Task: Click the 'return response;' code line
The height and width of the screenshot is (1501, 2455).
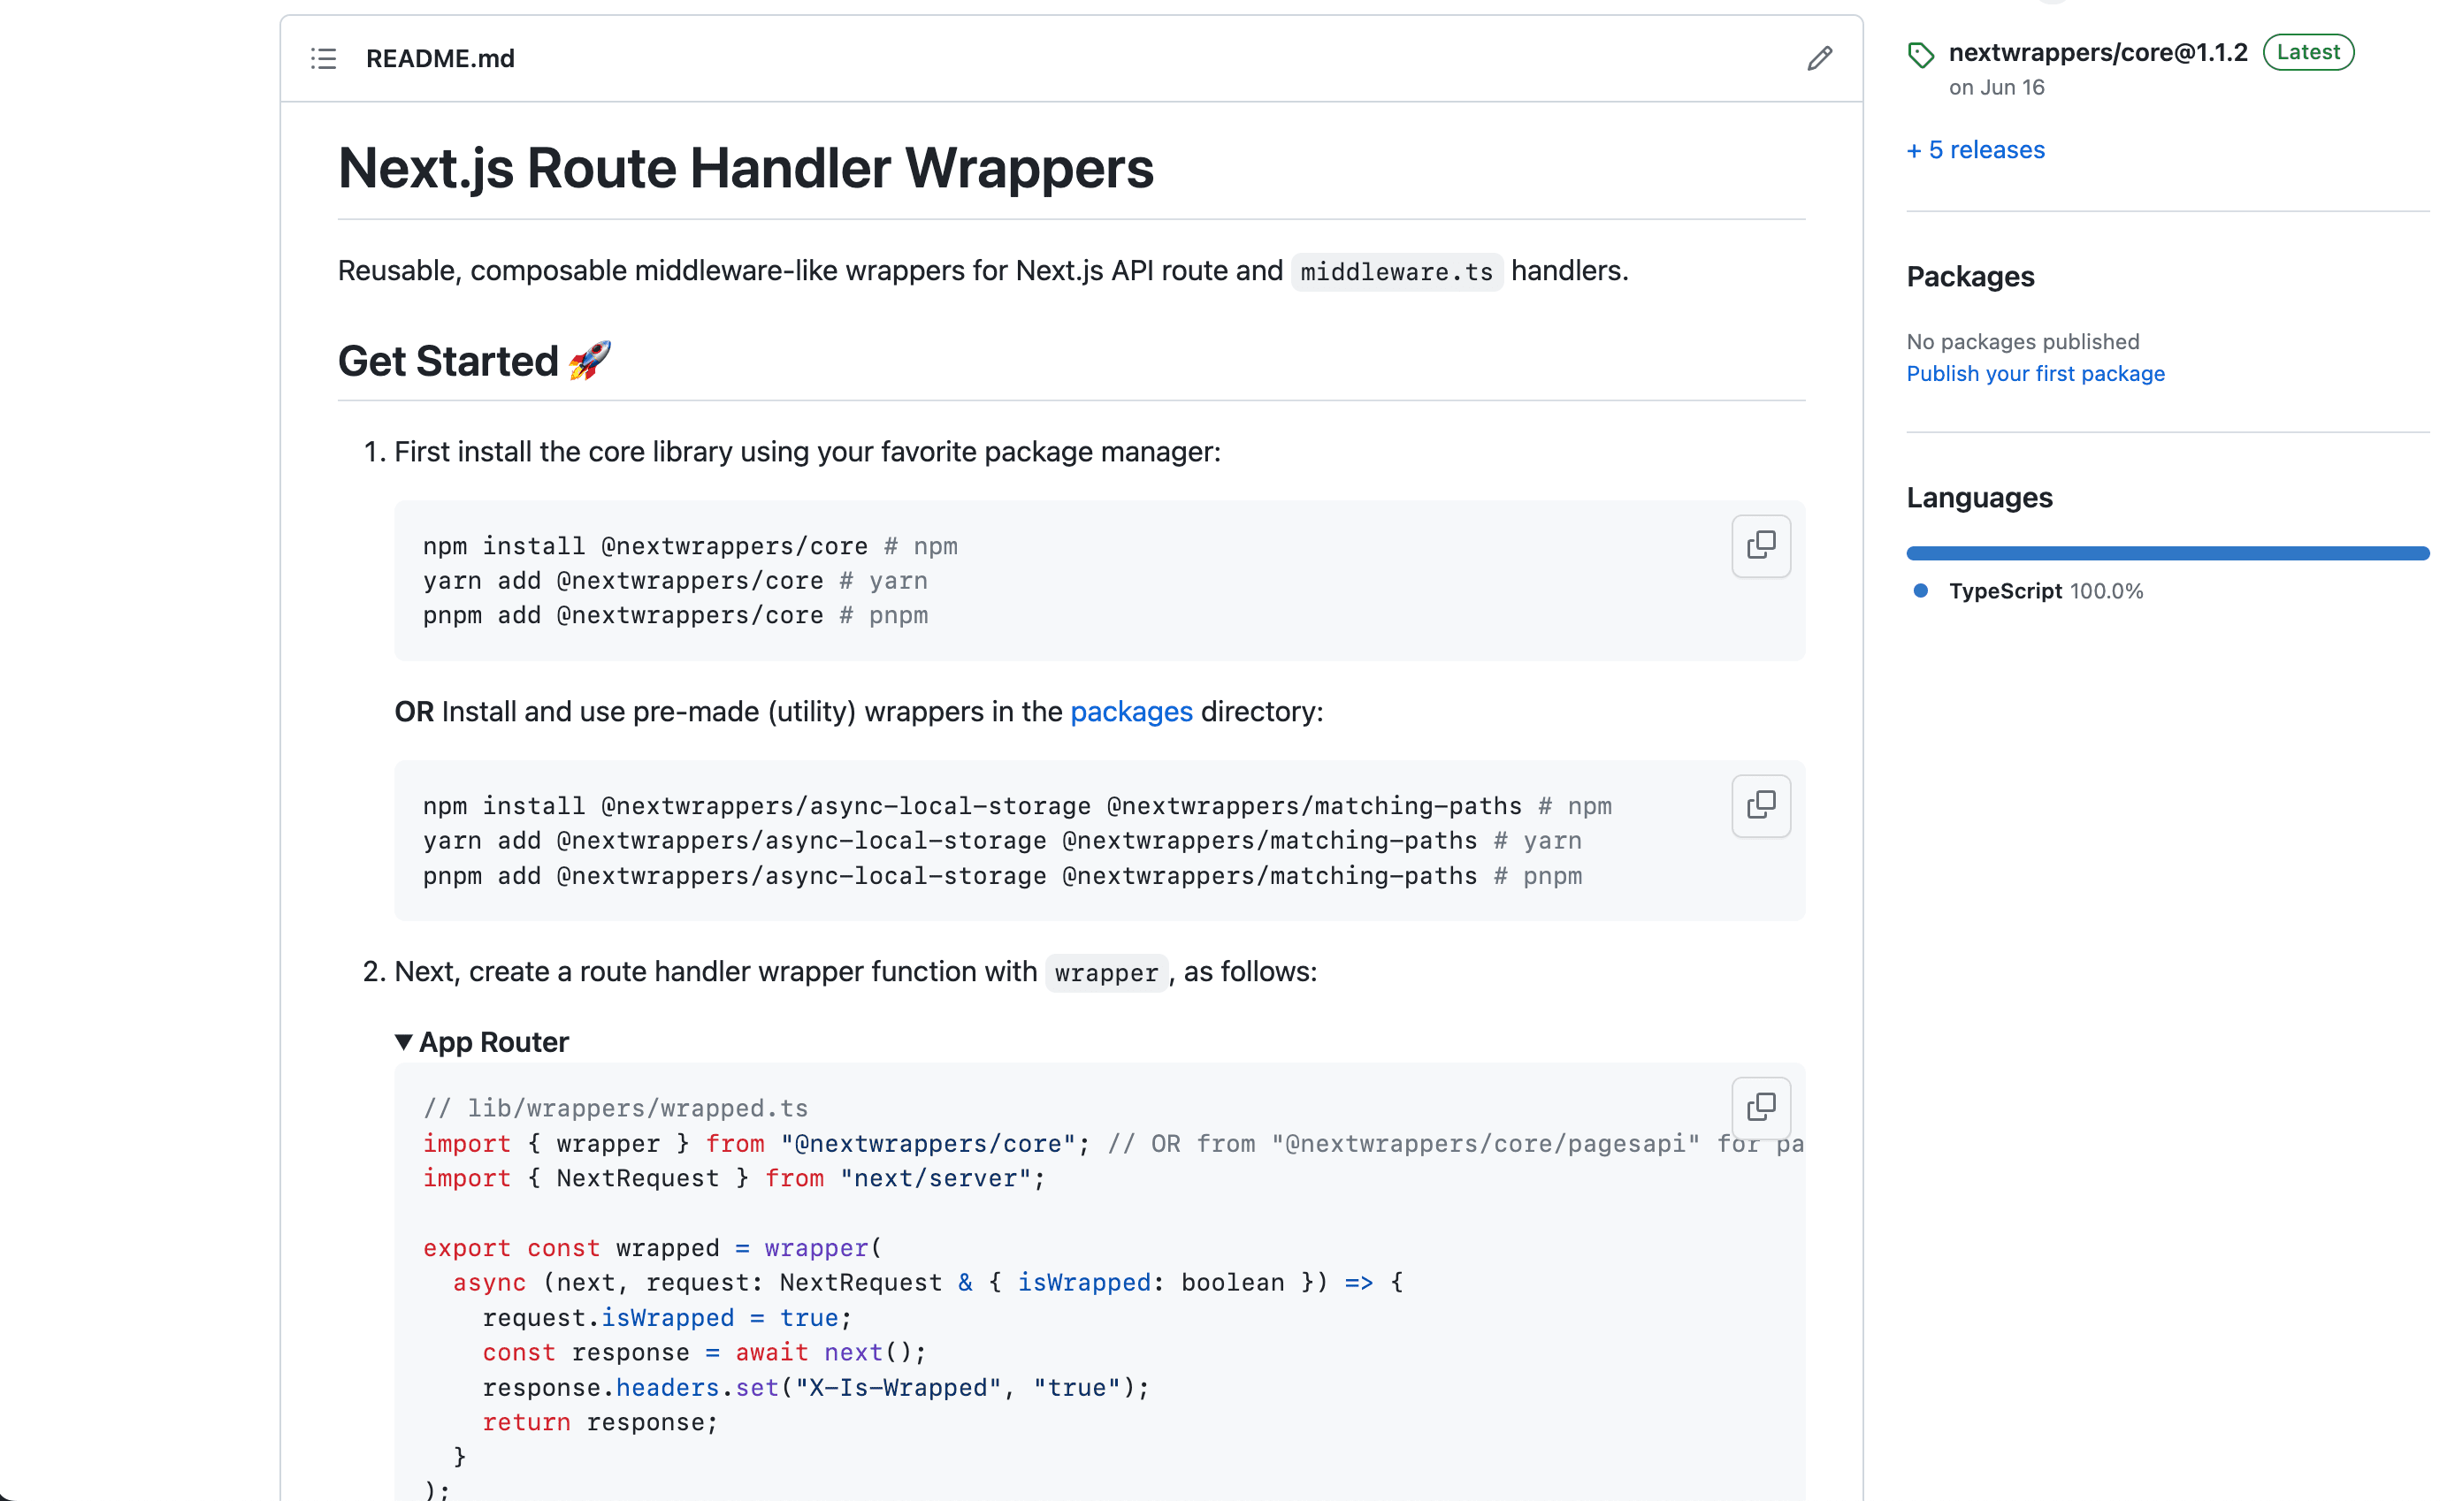Action: 600,1422
